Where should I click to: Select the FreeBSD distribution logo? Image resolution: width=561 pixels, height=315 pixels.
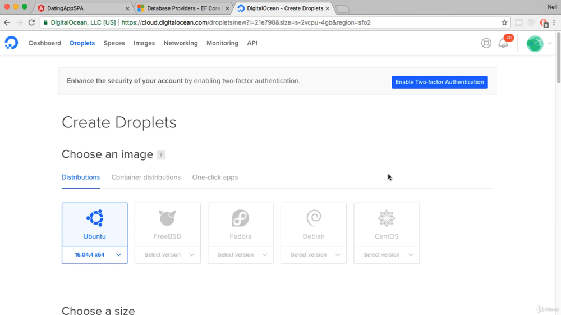167,218
